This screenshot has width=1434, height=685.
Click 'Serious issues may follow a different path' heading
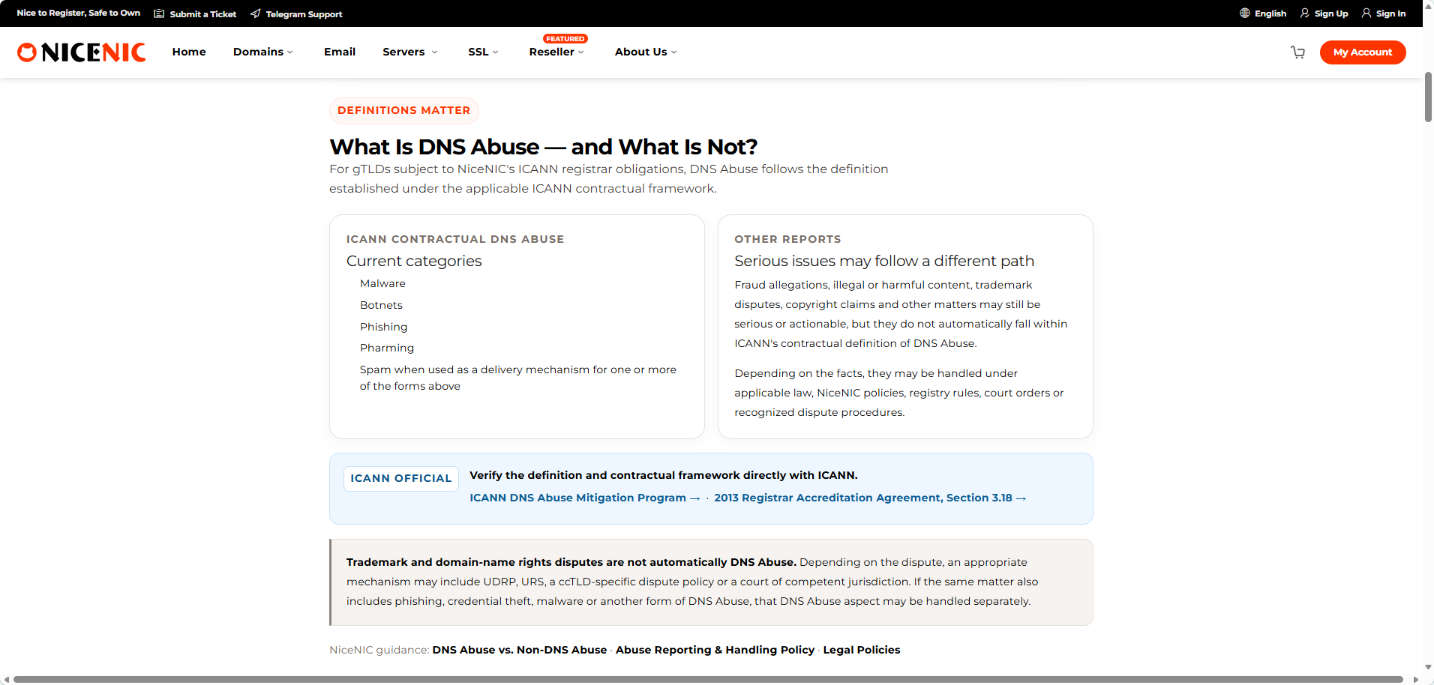click(x=884, y=261)
